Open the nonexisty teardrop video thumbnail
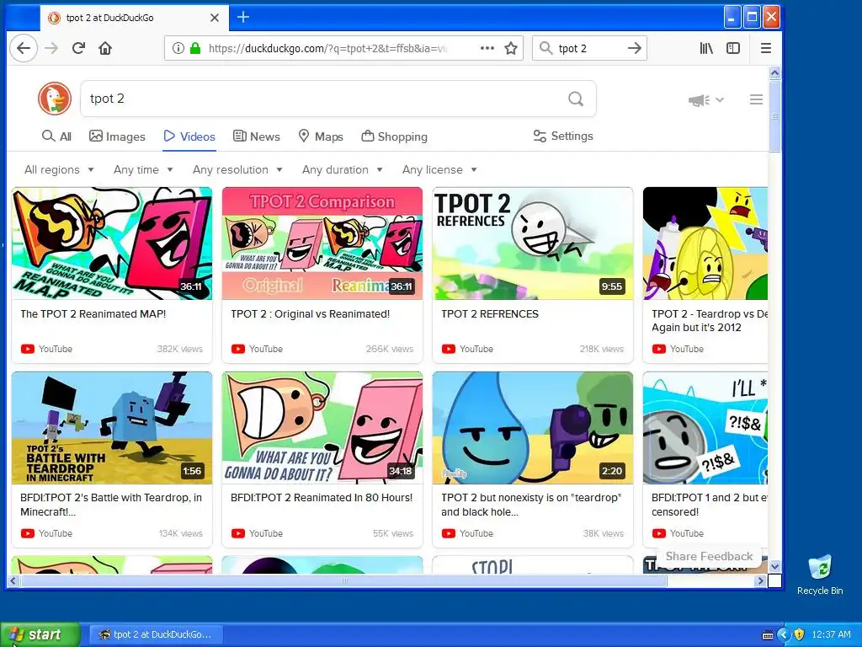 coord(533,428)
